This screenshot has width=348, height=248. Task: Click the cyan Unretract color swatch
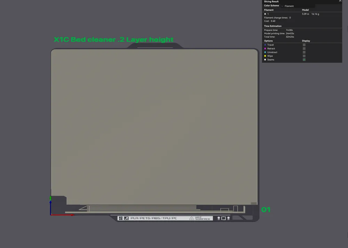pyautogui.click(x=265, y=53)
